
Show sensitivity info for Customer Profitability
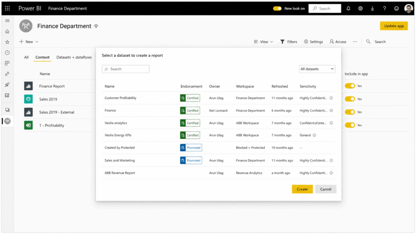click(331, 98)
